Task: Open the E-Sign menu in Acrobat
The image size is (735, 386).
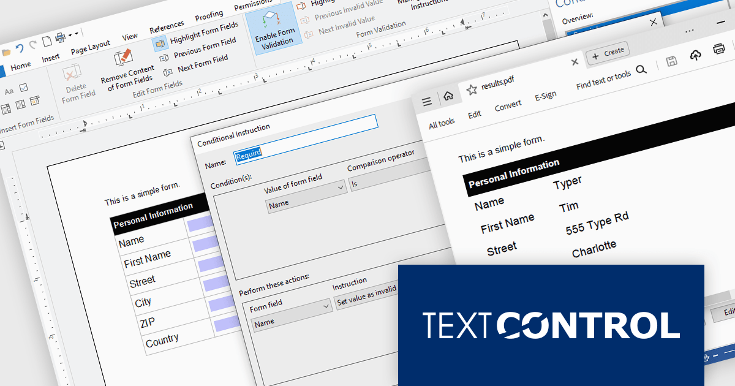Action: coord(545,96)
